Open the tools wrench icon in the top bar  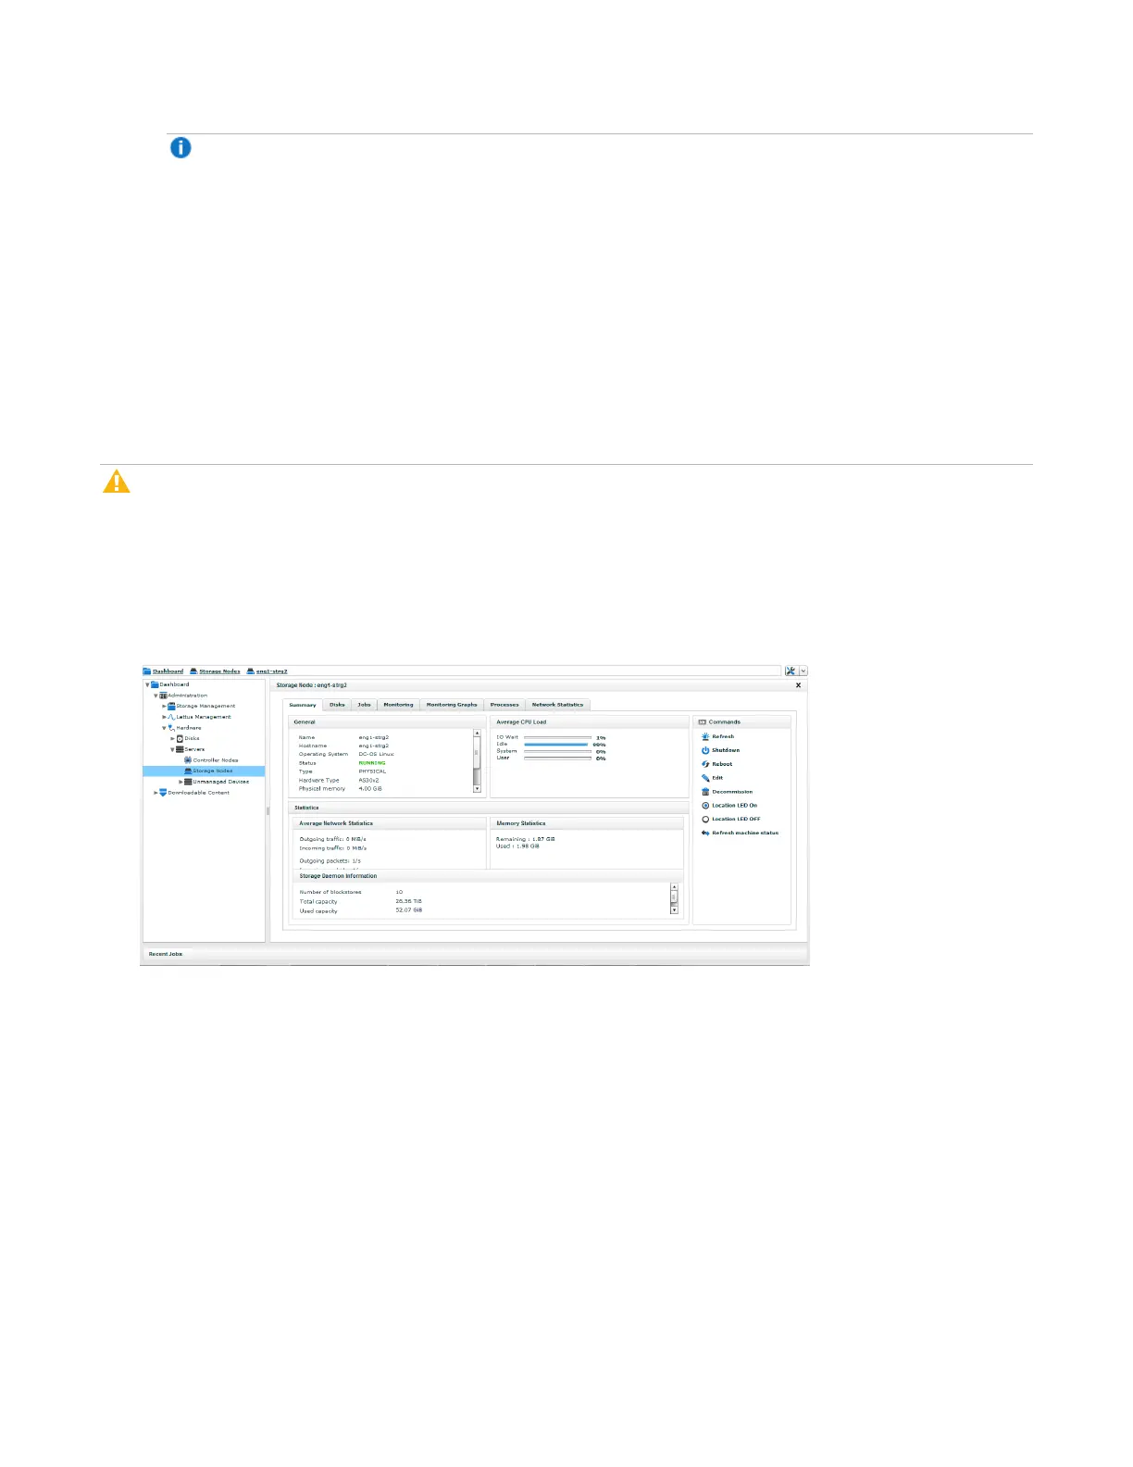(791, 671)
